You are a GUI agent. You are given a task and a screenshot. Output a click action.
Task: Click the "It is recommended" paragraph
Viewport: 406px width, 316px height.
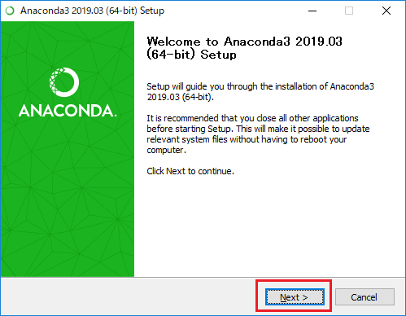[x=258, y=134]
